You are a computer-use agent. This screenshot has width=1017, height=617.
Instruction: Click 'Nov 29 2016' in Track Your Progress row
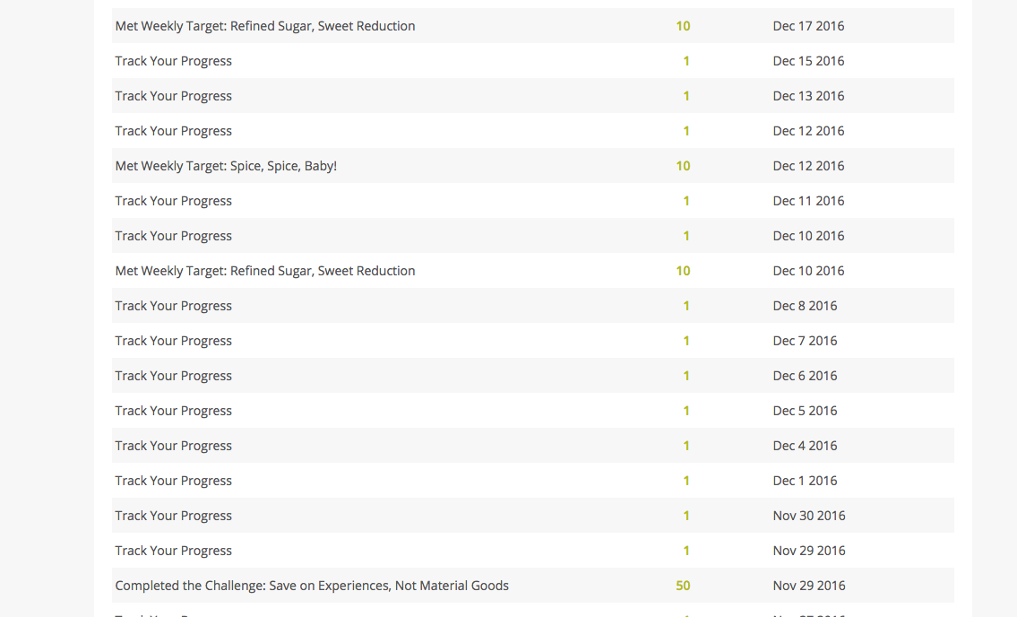point(809,552)
